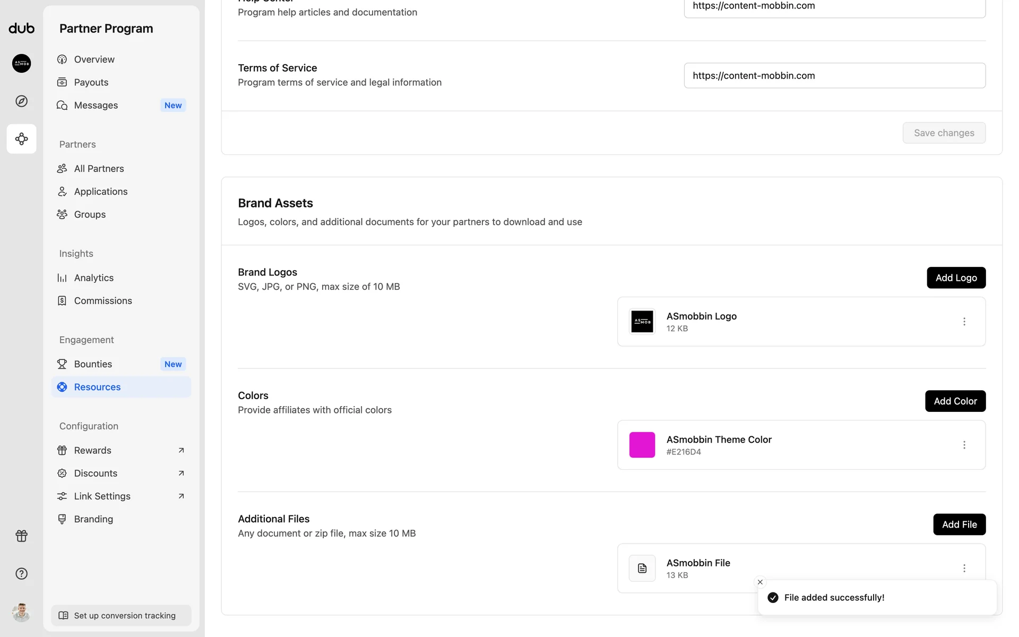The height and width of the screenshot is (637, 1019).
Task: Dismiss the file added toast notification
Action: (x=760, y=582)
